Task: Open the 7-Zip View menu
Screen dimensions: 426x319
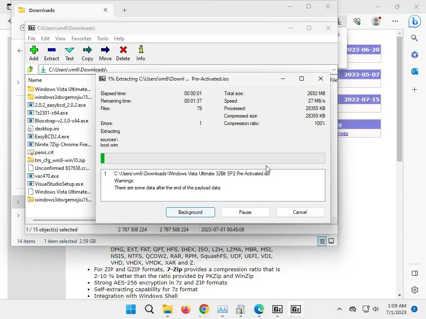Action: tap(60, 39)
